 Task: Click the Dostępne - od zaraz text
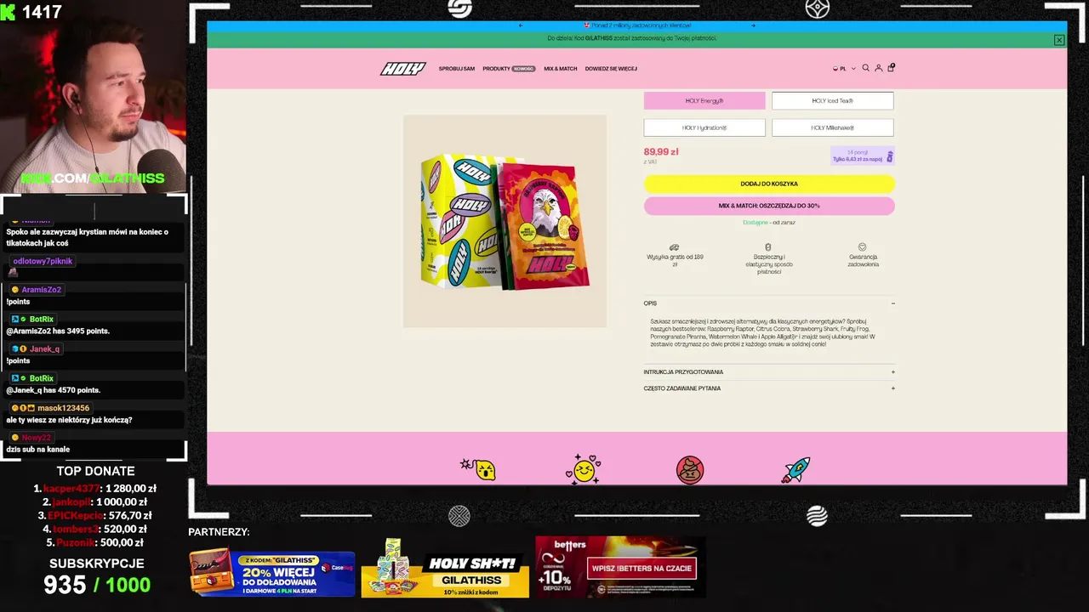pyautogui.click(x=769, y=223)
